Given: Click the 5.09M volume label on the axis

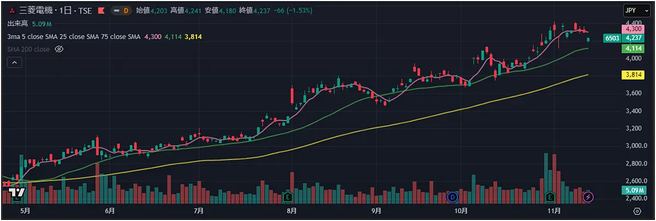Looking at the screenshot, I should (x=633, y=190).
